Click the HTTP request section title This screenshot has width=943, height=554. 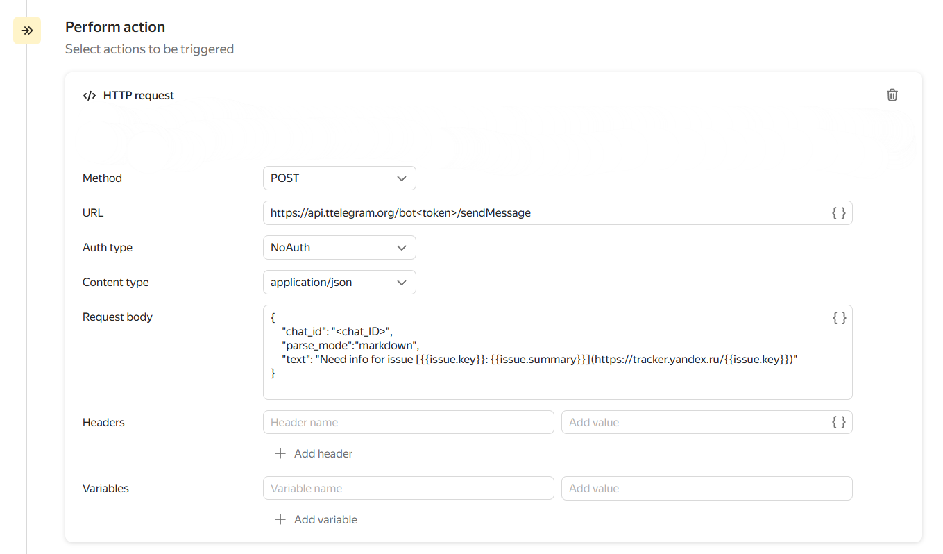139,96
